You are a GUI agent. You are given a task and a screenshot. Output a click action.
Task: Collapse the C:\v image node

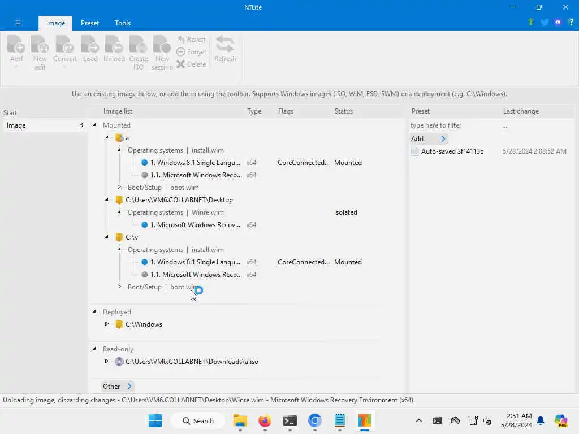point(107,237)
